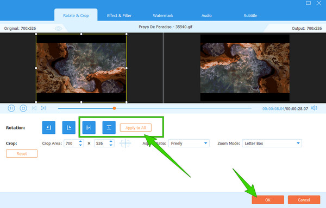This screenshot has height=208, width=326.
Task: Click the orange playhead on the progress bar
Action: click(x=114, y=108)
